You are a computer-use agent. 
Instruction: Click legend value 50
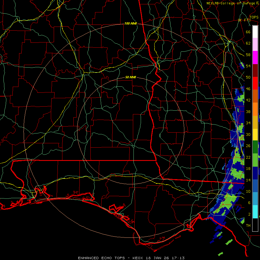click(x=248, y=77)
